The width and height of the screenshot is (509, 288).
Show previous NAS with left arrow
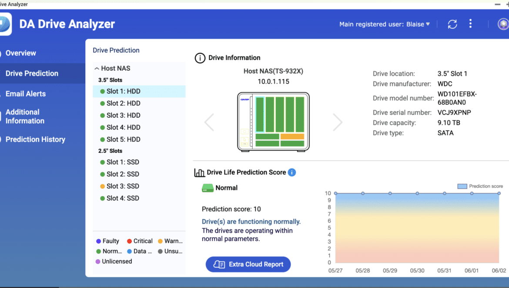click(209, 122)
